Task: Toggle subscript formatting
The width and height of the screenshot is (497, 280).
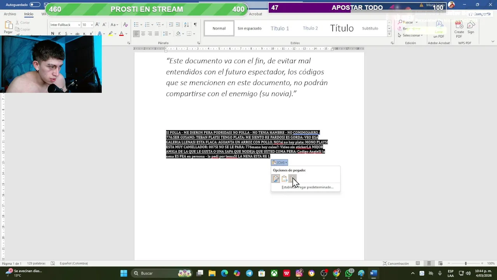Action: point(85,34)
